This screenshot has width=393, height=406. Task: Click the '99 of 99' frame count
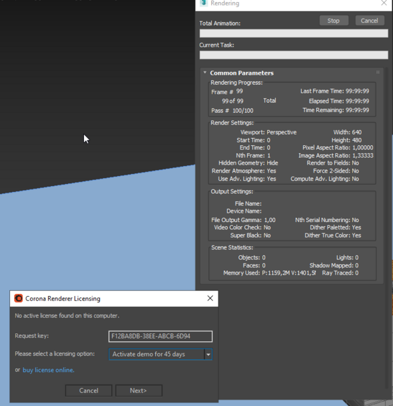point(232,101)
